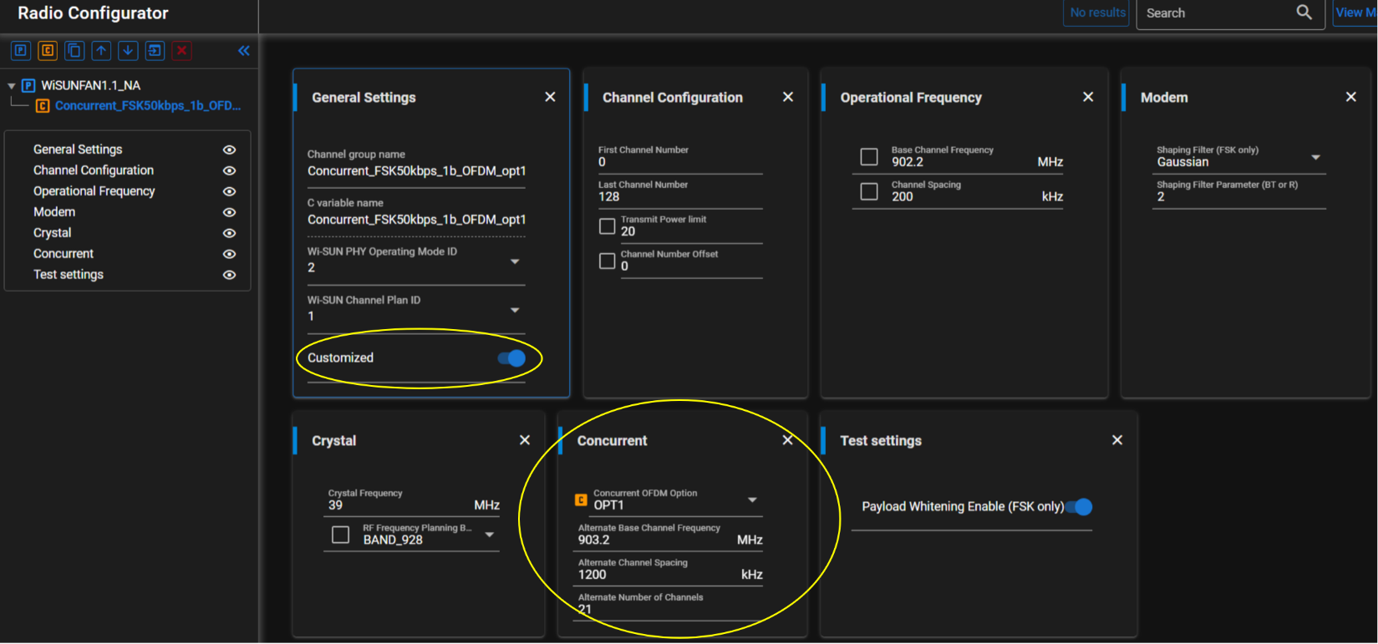
Task: Click the add protocol (P) toolbar icon
Action: 21,51
